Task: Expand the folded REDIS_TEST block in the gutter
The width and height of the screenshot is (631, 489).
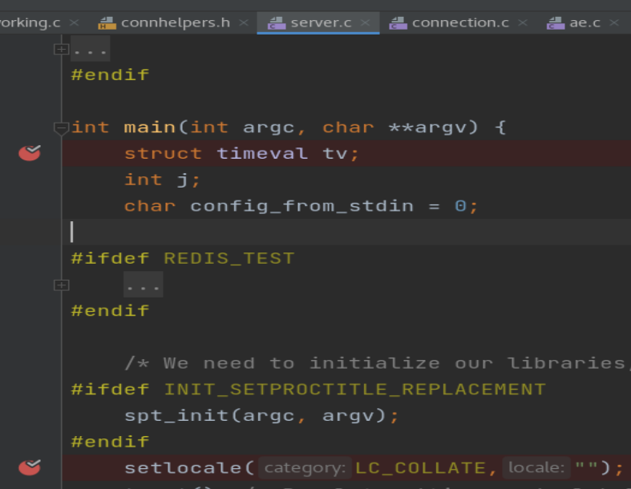Action: [x=61, y=285]
